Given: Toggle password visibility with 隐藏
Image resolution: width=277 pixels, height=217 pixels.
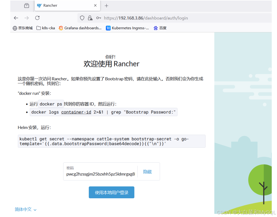Looking at the screenshot, I should pyautogui.click(x=147, y=172).
